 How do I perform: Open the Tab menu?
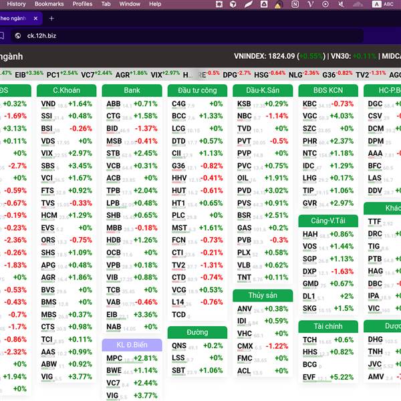coord(106,4)
